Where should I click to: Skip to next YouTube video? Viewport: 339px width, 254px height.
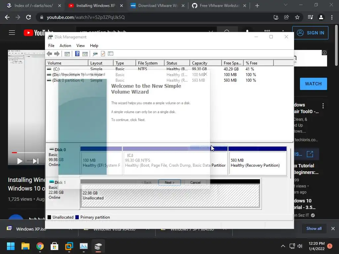tap(36, 161)
